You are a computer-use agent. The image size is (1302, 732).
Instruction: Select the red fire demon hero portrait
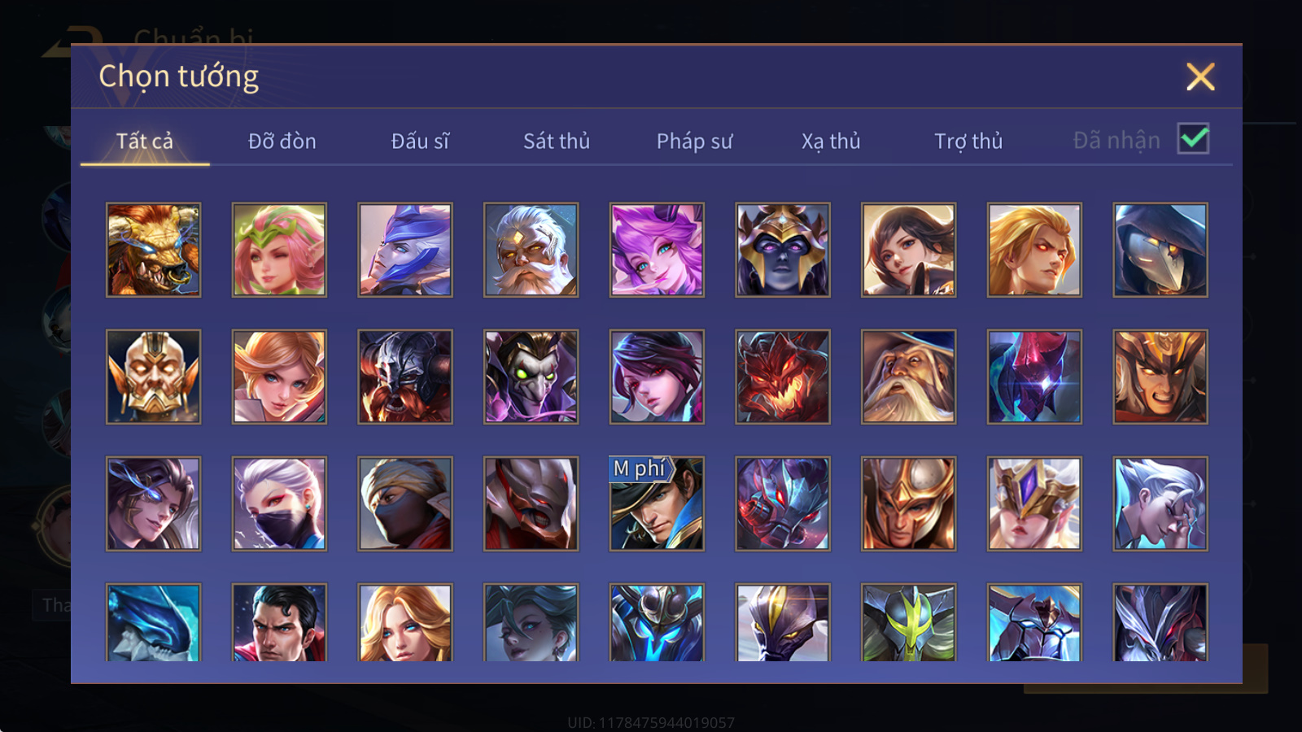tap(783, 377)
